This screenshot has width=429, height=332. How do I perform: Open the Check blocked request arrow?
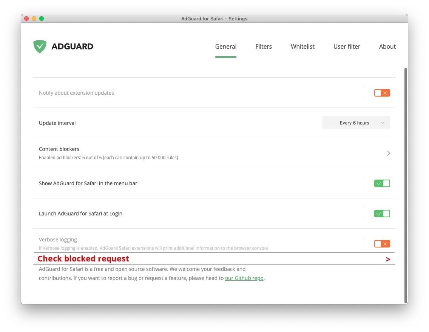(388, 259)
